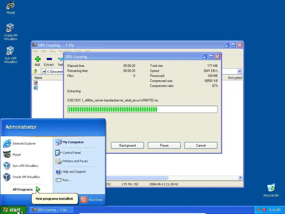
Task: Open the Tools menu in 7-Zip
Action: click(78, 51)
